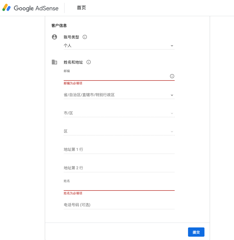Select the 首页 menu item
Image resolution: width=234 pixels, height=240 pixels.
point(81,8)
